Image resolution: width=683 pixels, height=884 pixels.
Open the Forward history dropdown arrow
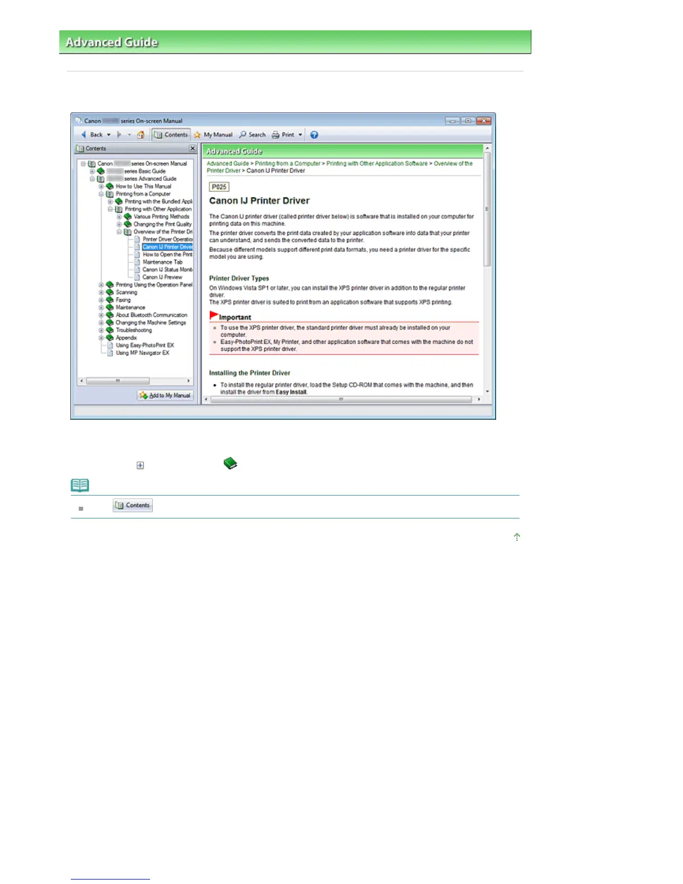click(x=129, y=134)
